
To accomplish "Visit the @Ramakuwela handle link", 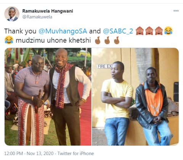I will point(37,17).
